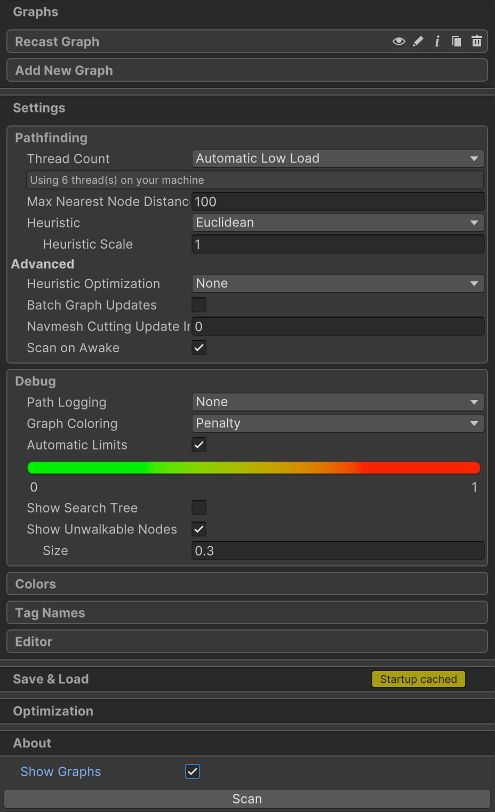Open Recast Graph info via the i icon

437,41
